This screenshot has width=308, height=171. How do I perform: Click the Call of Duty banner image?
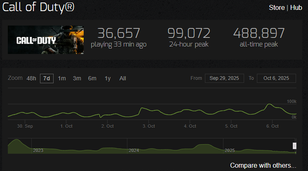point(46,40)
